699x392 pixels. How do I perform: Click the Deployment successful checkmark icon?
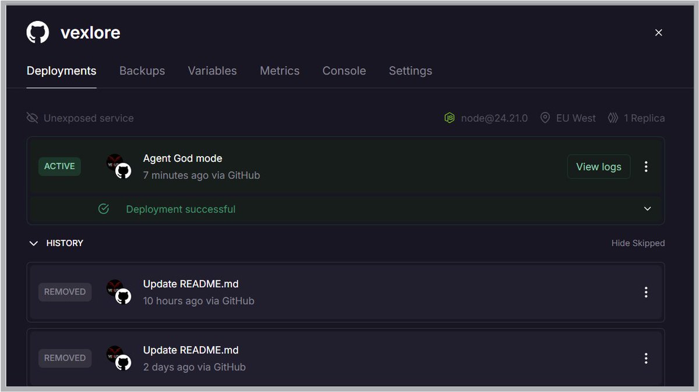pyautogui.click(x=104, y=209)
